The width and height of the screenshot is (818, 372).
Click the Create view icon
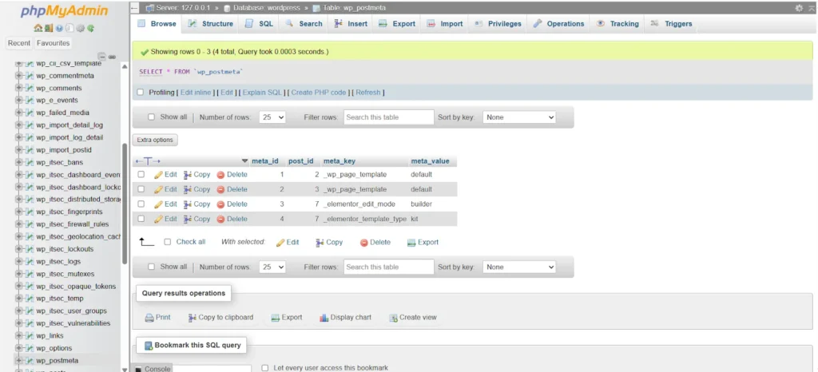click(393, 317)
